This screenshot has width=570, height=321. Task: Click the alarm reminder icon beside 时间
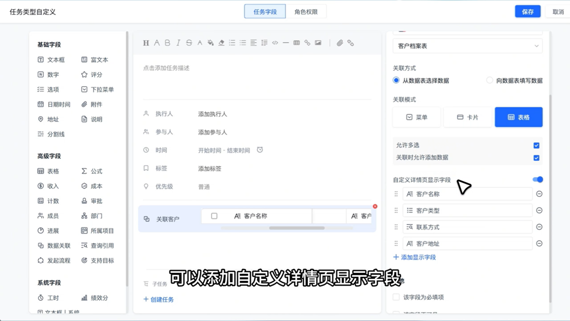click(260, 150)
